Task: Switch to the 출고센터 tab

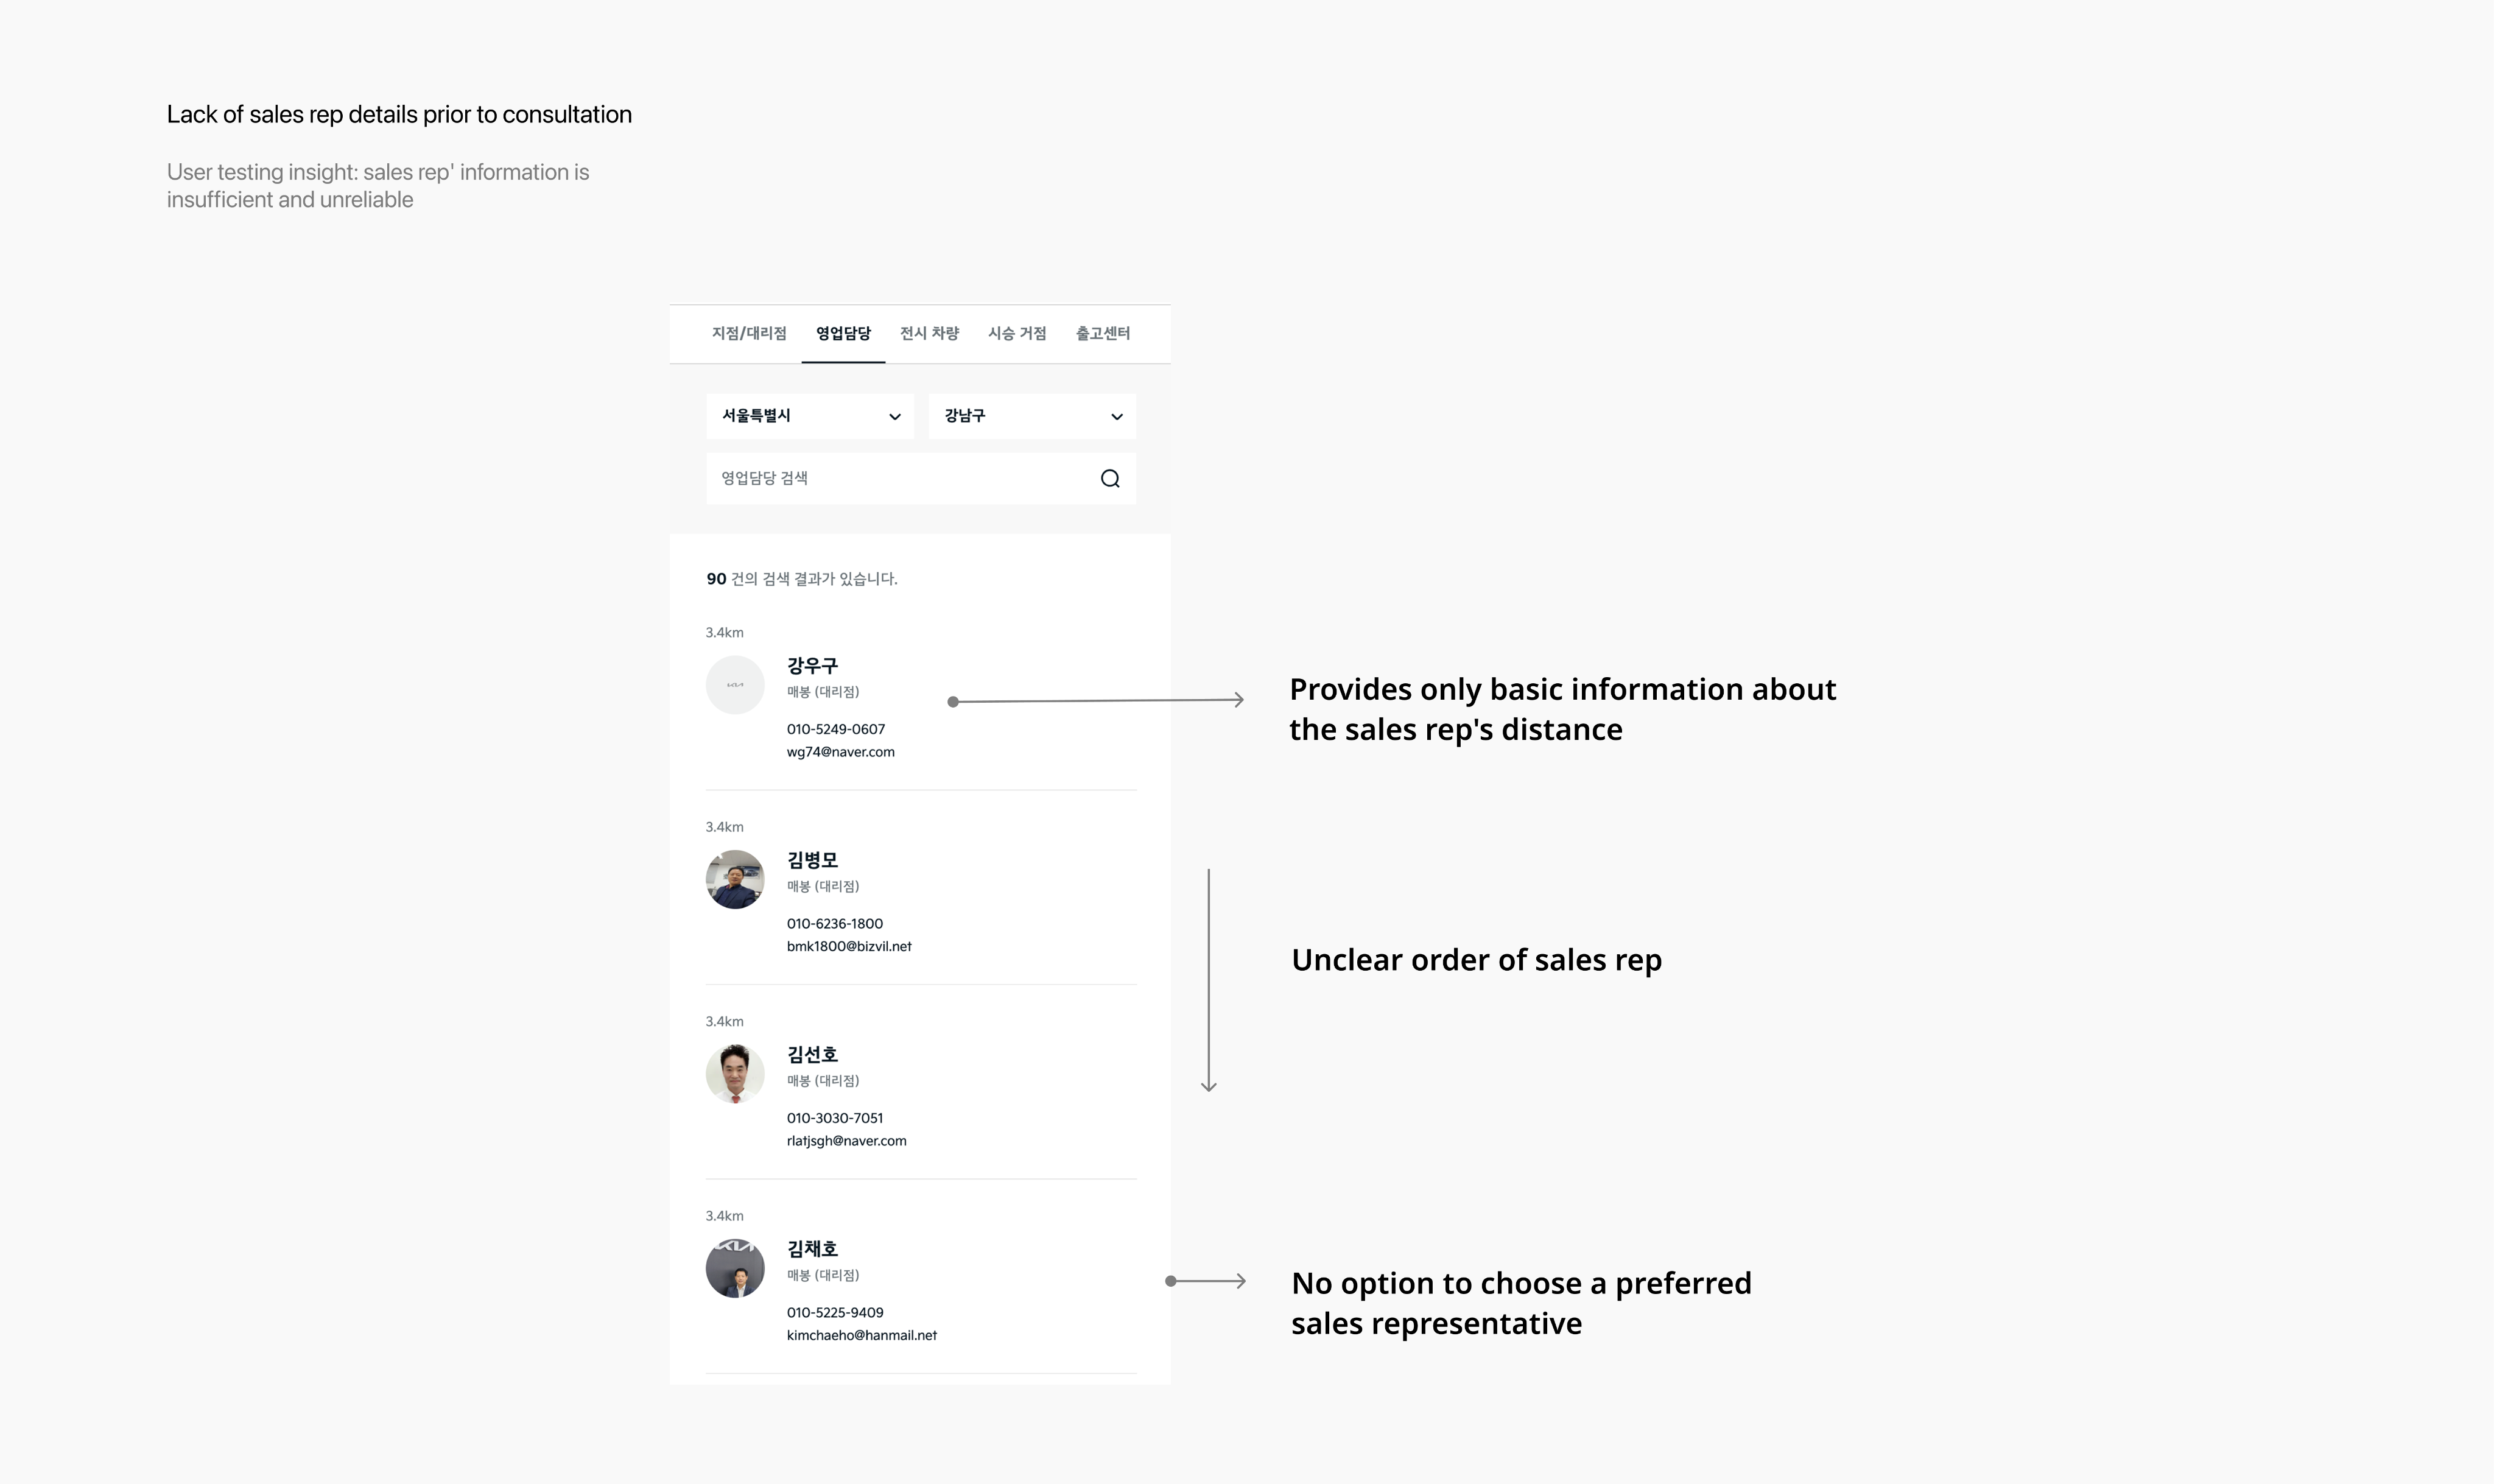Action: [x=1103, y=334]
